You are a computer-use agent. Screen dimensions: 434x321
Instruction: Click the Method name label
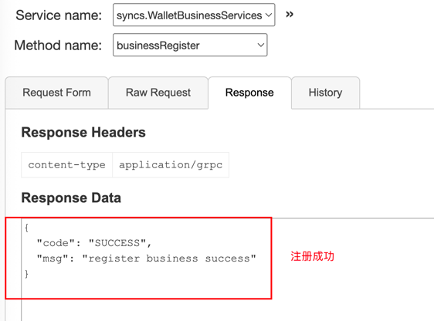coord(58,45)
